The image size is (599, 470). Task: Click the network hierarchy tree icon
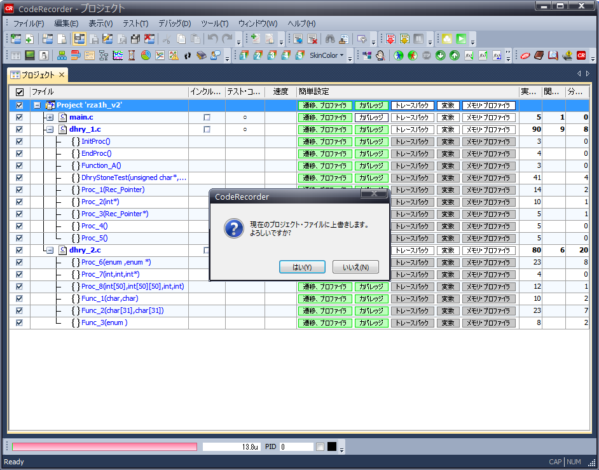click(x=62, y=55)
